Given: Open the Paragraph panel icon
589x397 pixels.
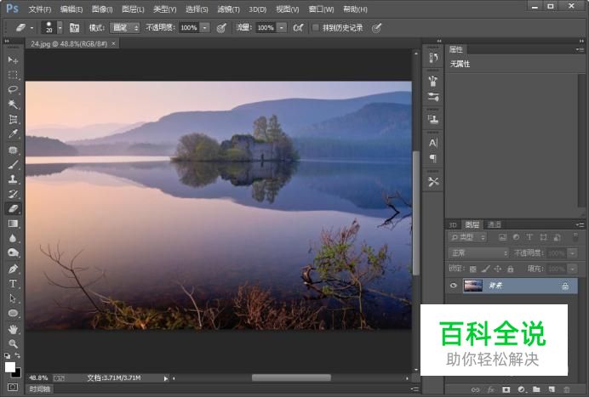Looking at the screenshot, I should pos(433,158).
